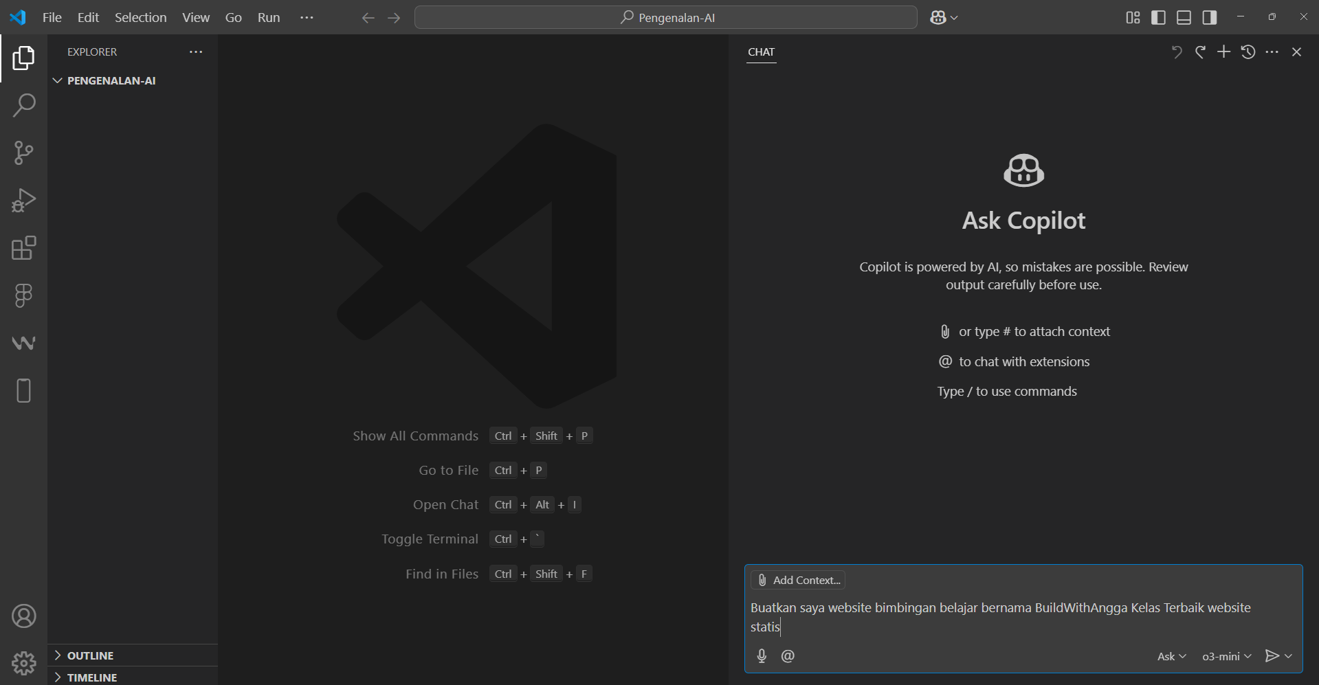Click the Ask Copilot heading

pyautogui.click(x=1023, y=221)
